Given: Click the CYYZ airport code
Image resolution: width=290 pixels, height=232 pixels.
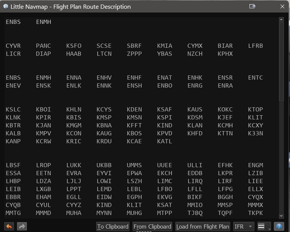Looking at the screenshot, I should click(74, 205).
